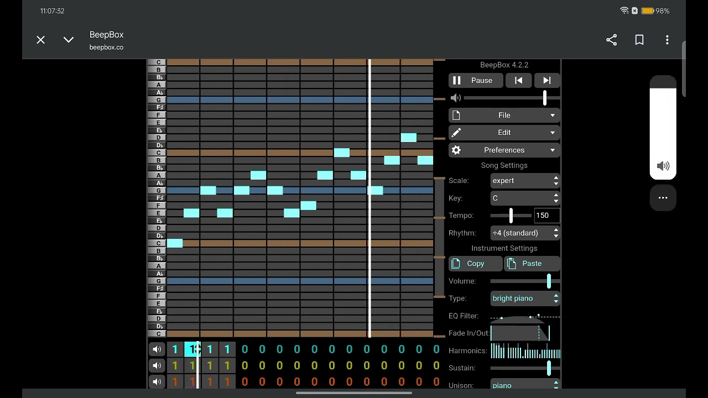The width and height of the screenshot is (708, 398).
Task: Click the Edit menu pencil icon
Action: 456,133
